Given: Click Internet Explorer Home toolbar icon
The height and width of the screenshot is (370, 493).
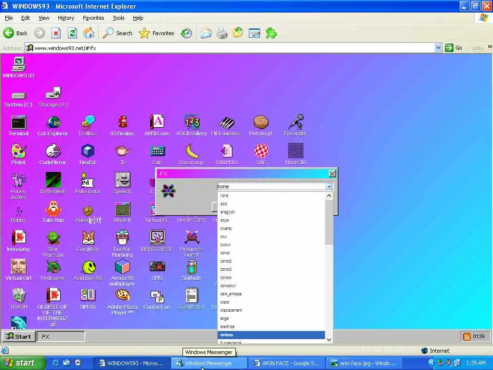Looking at the screenshot, I should point(89,33).
